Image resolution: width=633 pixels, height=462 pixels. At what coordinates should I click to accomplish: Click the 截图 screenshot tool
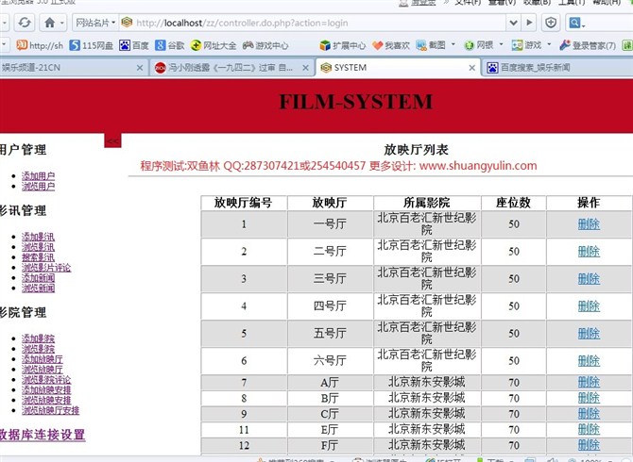(431, 45)
